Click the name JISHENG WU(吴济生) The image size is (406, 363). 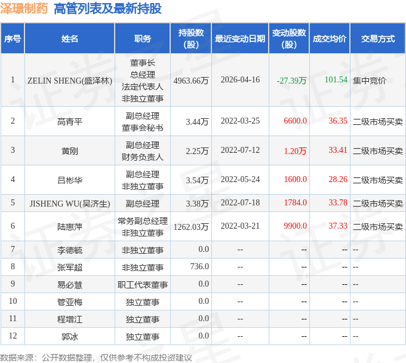(70, 204)
